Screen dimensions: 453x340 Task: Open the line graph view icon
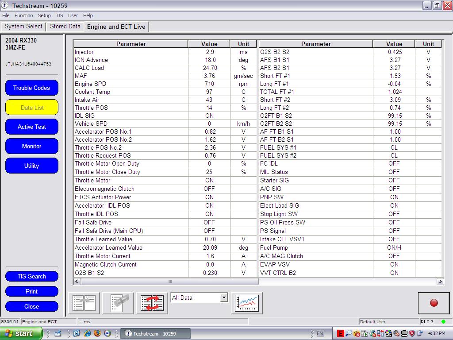[246, 303]
